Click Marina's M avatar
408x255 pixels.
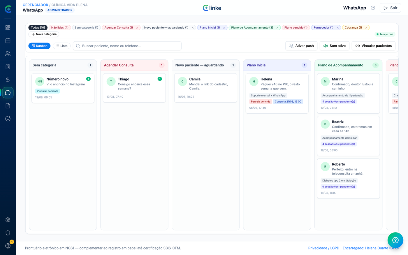[x=325, y=82]
